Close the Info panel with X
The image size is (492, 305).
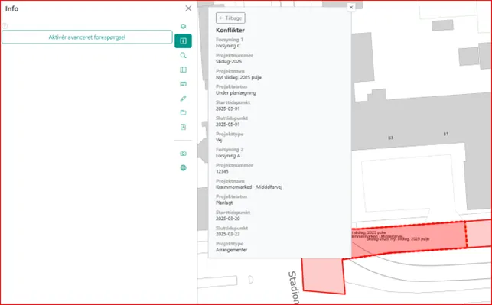point(188,8)
